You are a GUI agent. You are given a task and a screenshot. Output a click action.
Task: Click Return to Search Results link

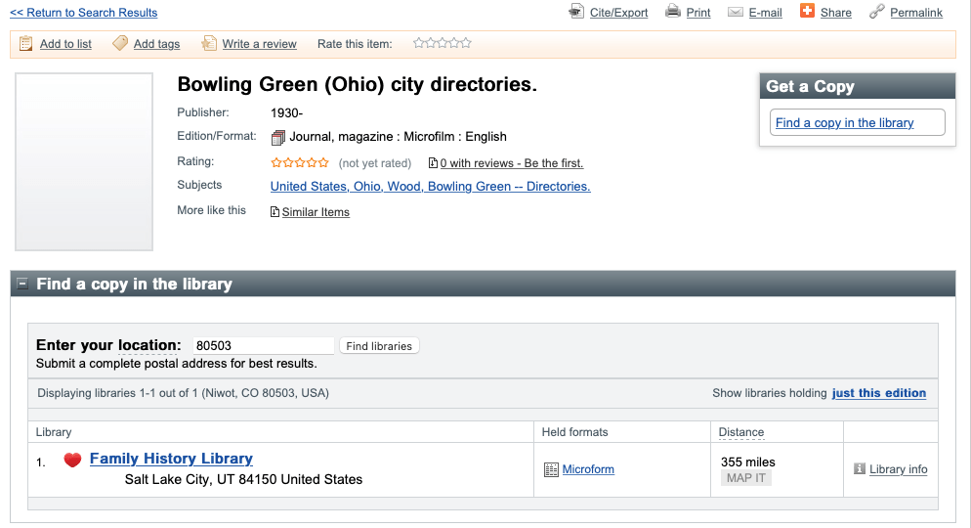[83, 13]
